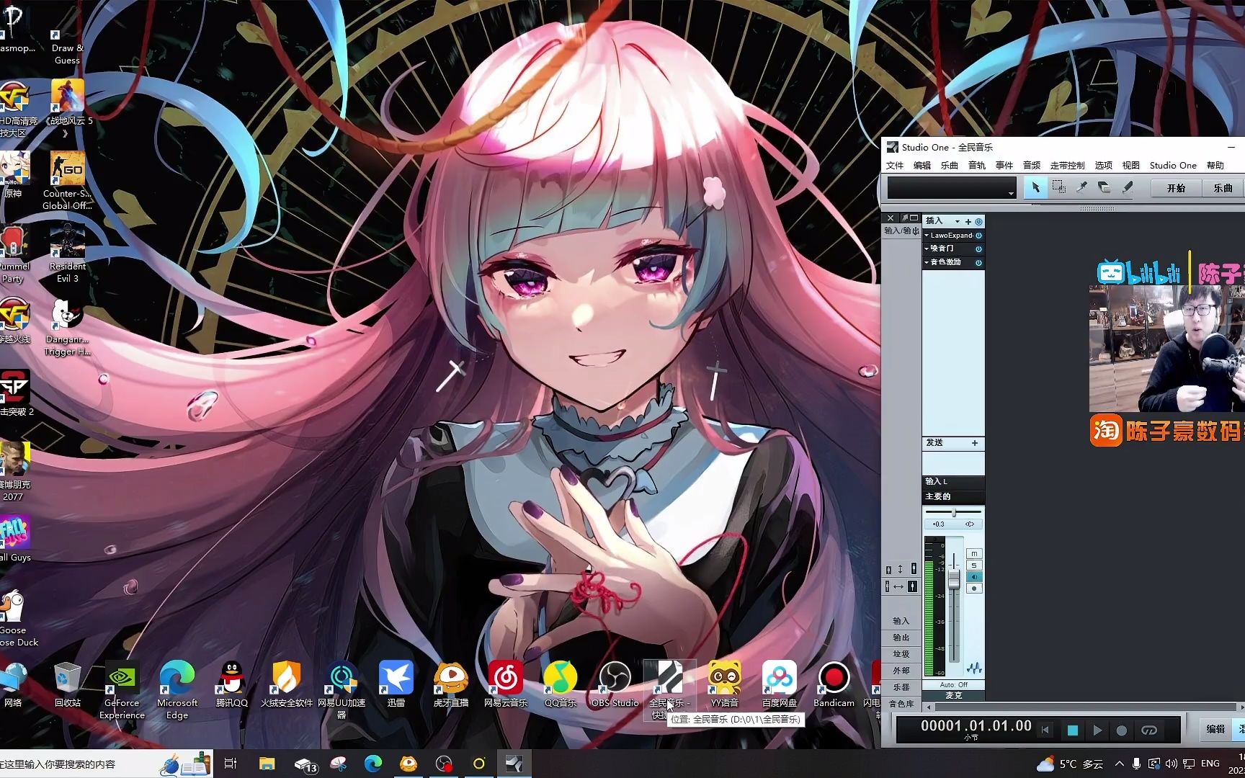Show 输入 channels in mixer

coord(901,621)
